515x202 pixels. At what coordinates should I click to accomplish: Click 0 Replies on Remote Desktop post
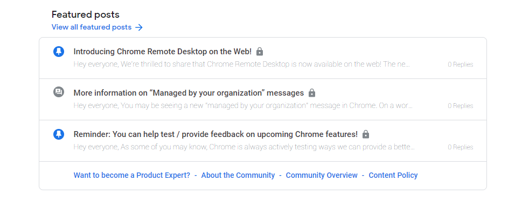click(461, 64)
